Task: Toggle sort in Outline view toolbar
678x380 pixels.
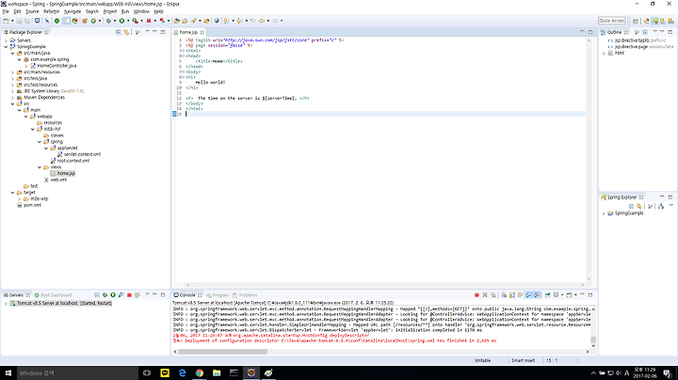Action: tap(637, 32)
